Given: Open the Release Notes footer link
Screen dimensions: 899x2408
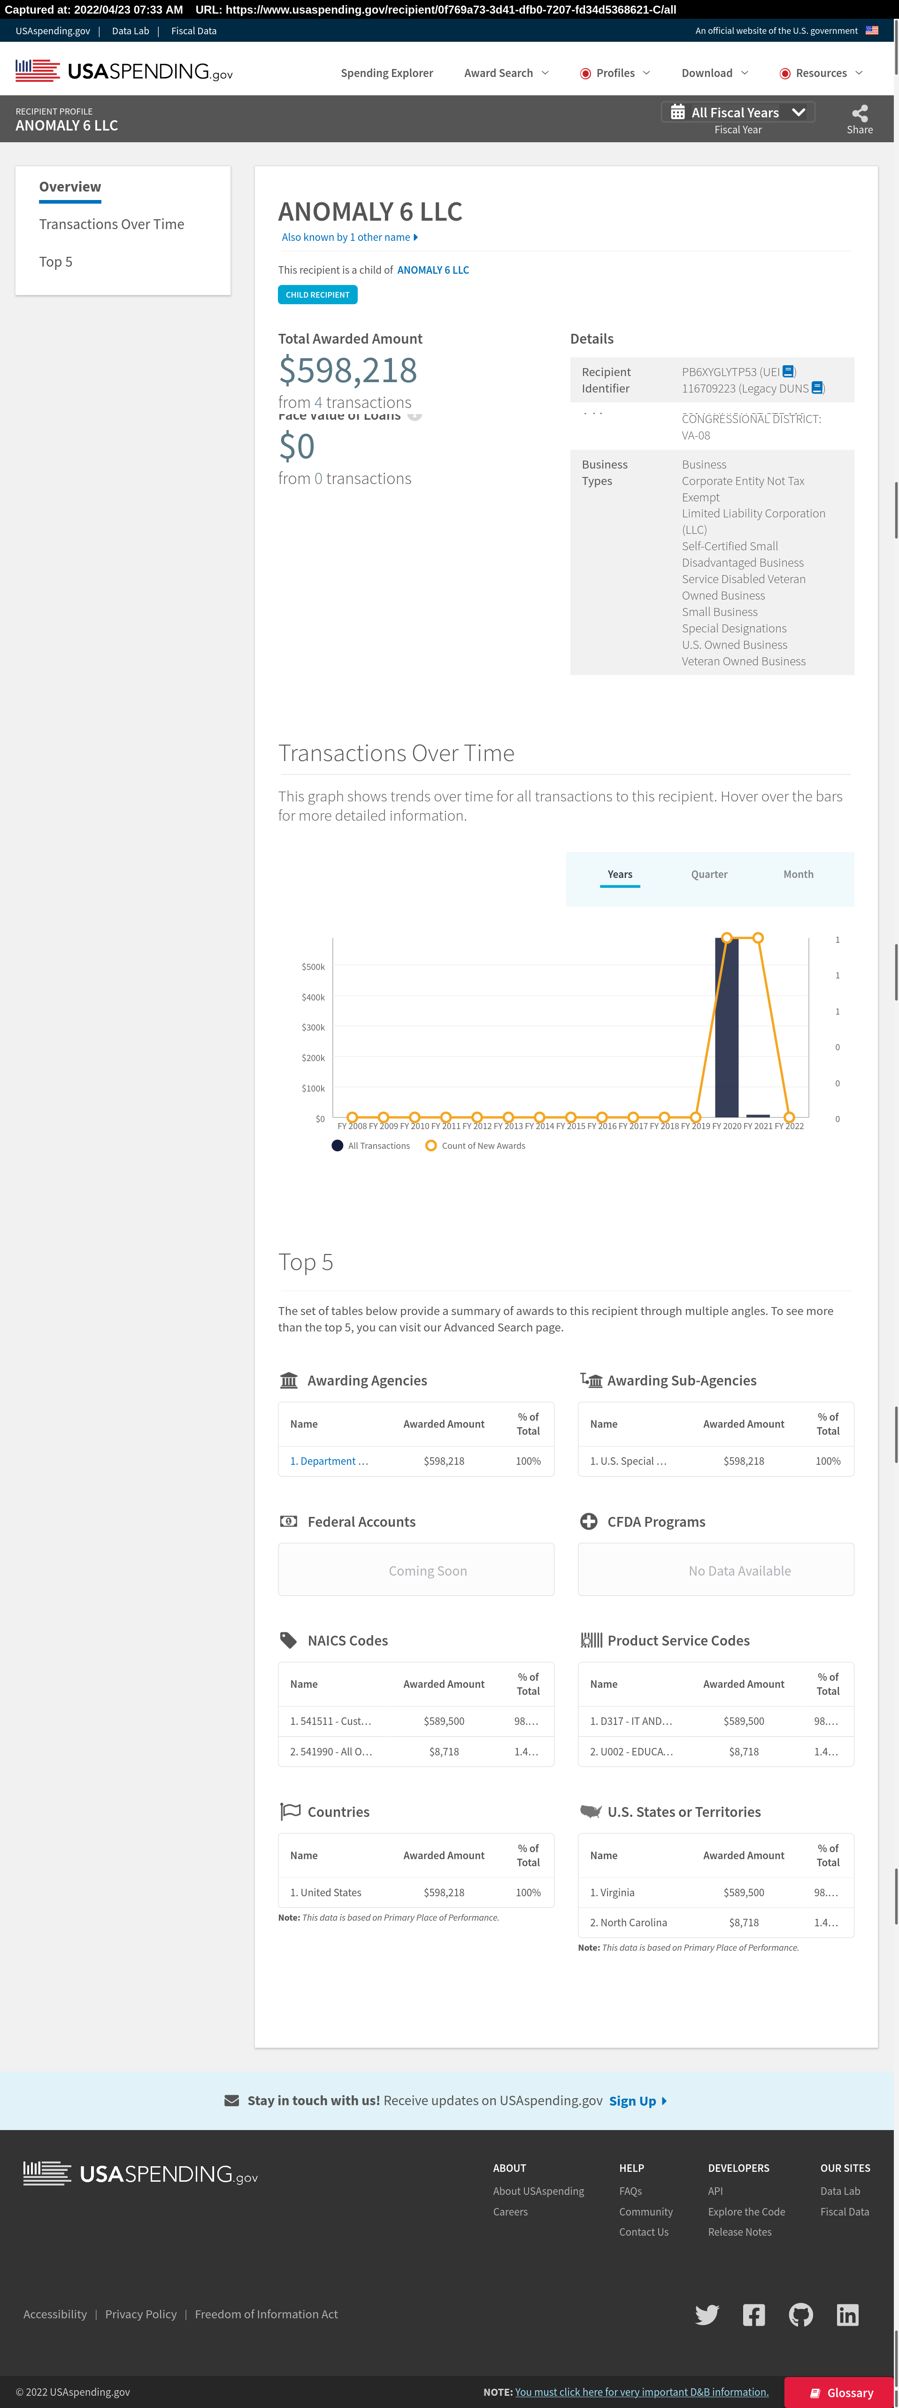Looking at the screenshot, I should pyautogui.click(x=739, y=2231).
